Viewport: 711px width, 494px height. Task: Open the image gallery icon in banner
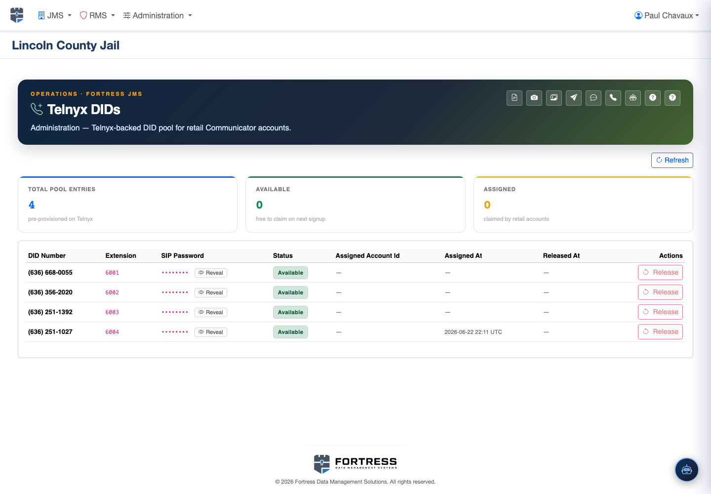click(x=554, y=98)
